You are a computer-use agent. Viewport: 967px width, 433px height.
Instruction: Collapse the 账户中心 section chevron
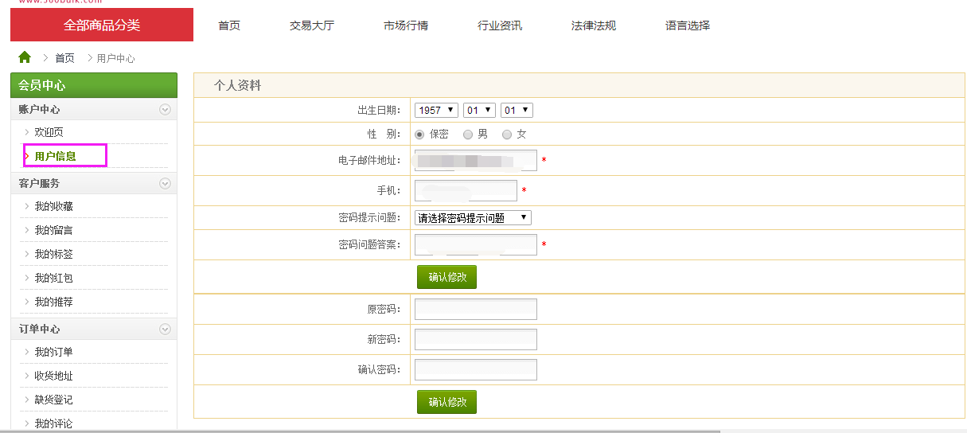pos(165,110)
